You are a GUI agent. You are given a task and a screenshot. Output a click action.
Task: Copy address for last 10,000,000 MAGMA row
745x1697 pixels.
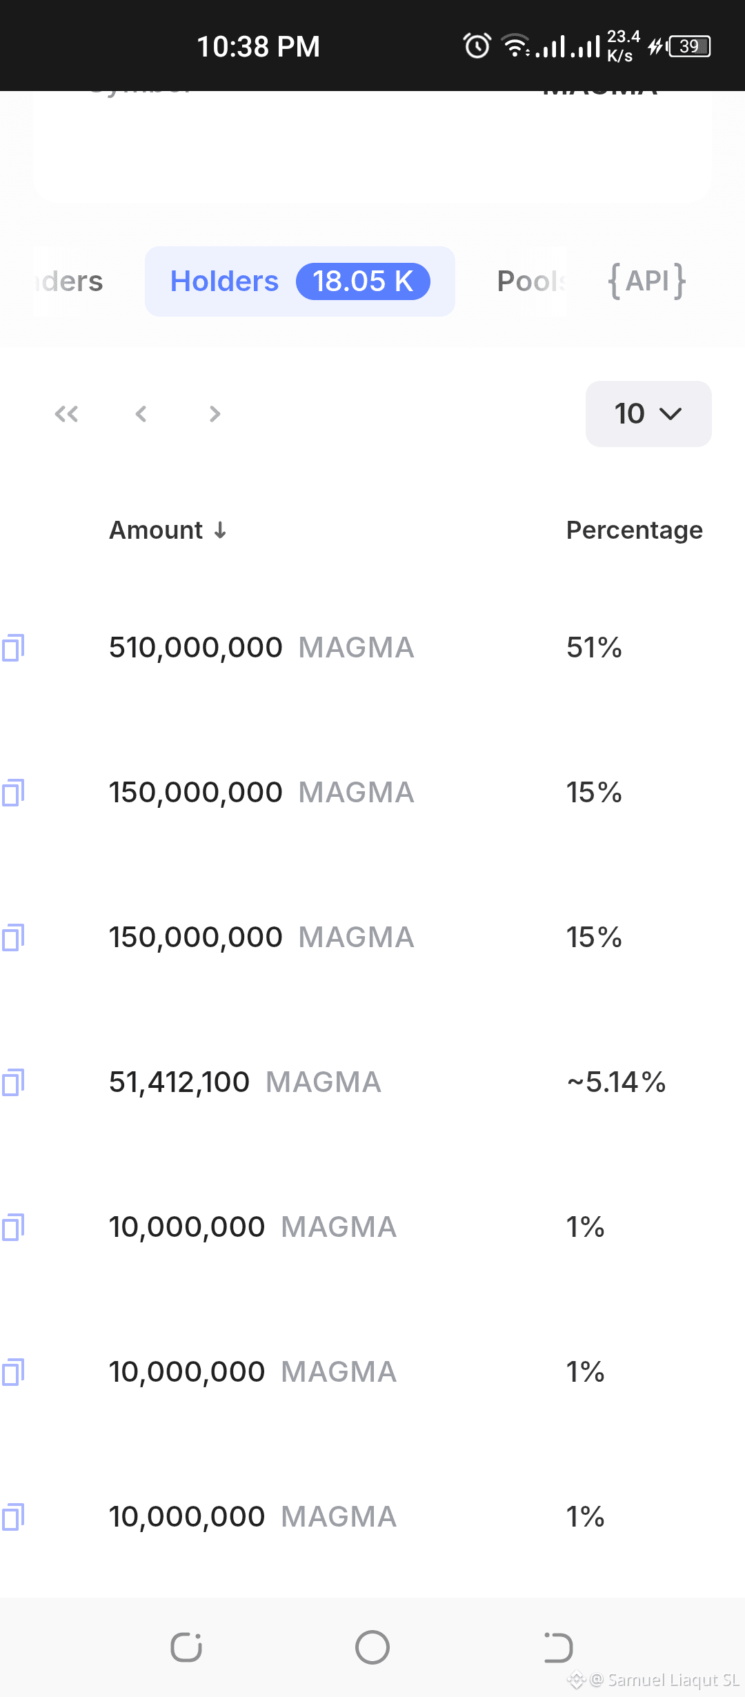coord(12,1517)
